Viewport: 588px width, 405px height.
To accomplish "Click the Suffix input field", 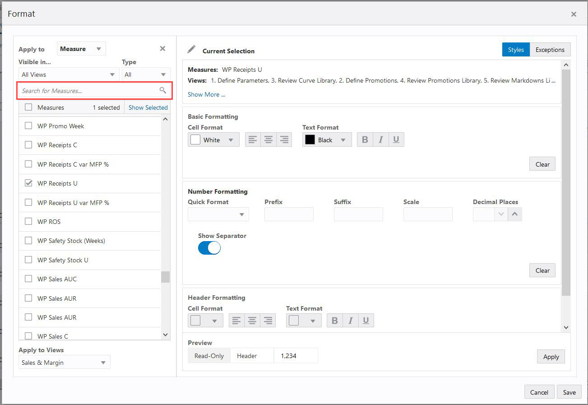I will (358, 214).
